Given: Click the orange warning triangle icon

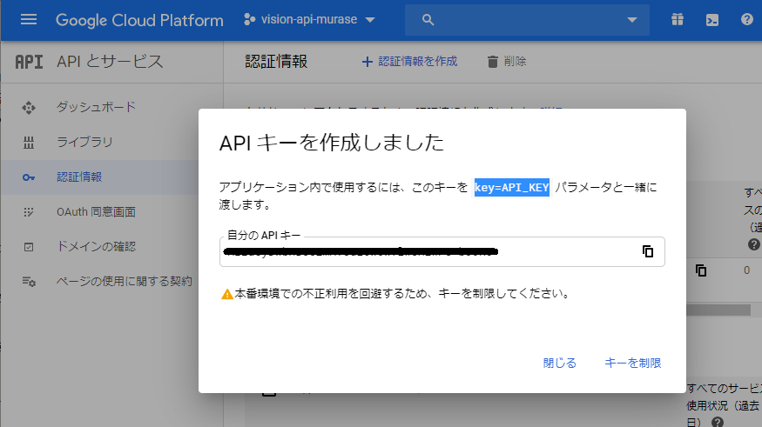Looking at the screenshot, I should (227, 294).
